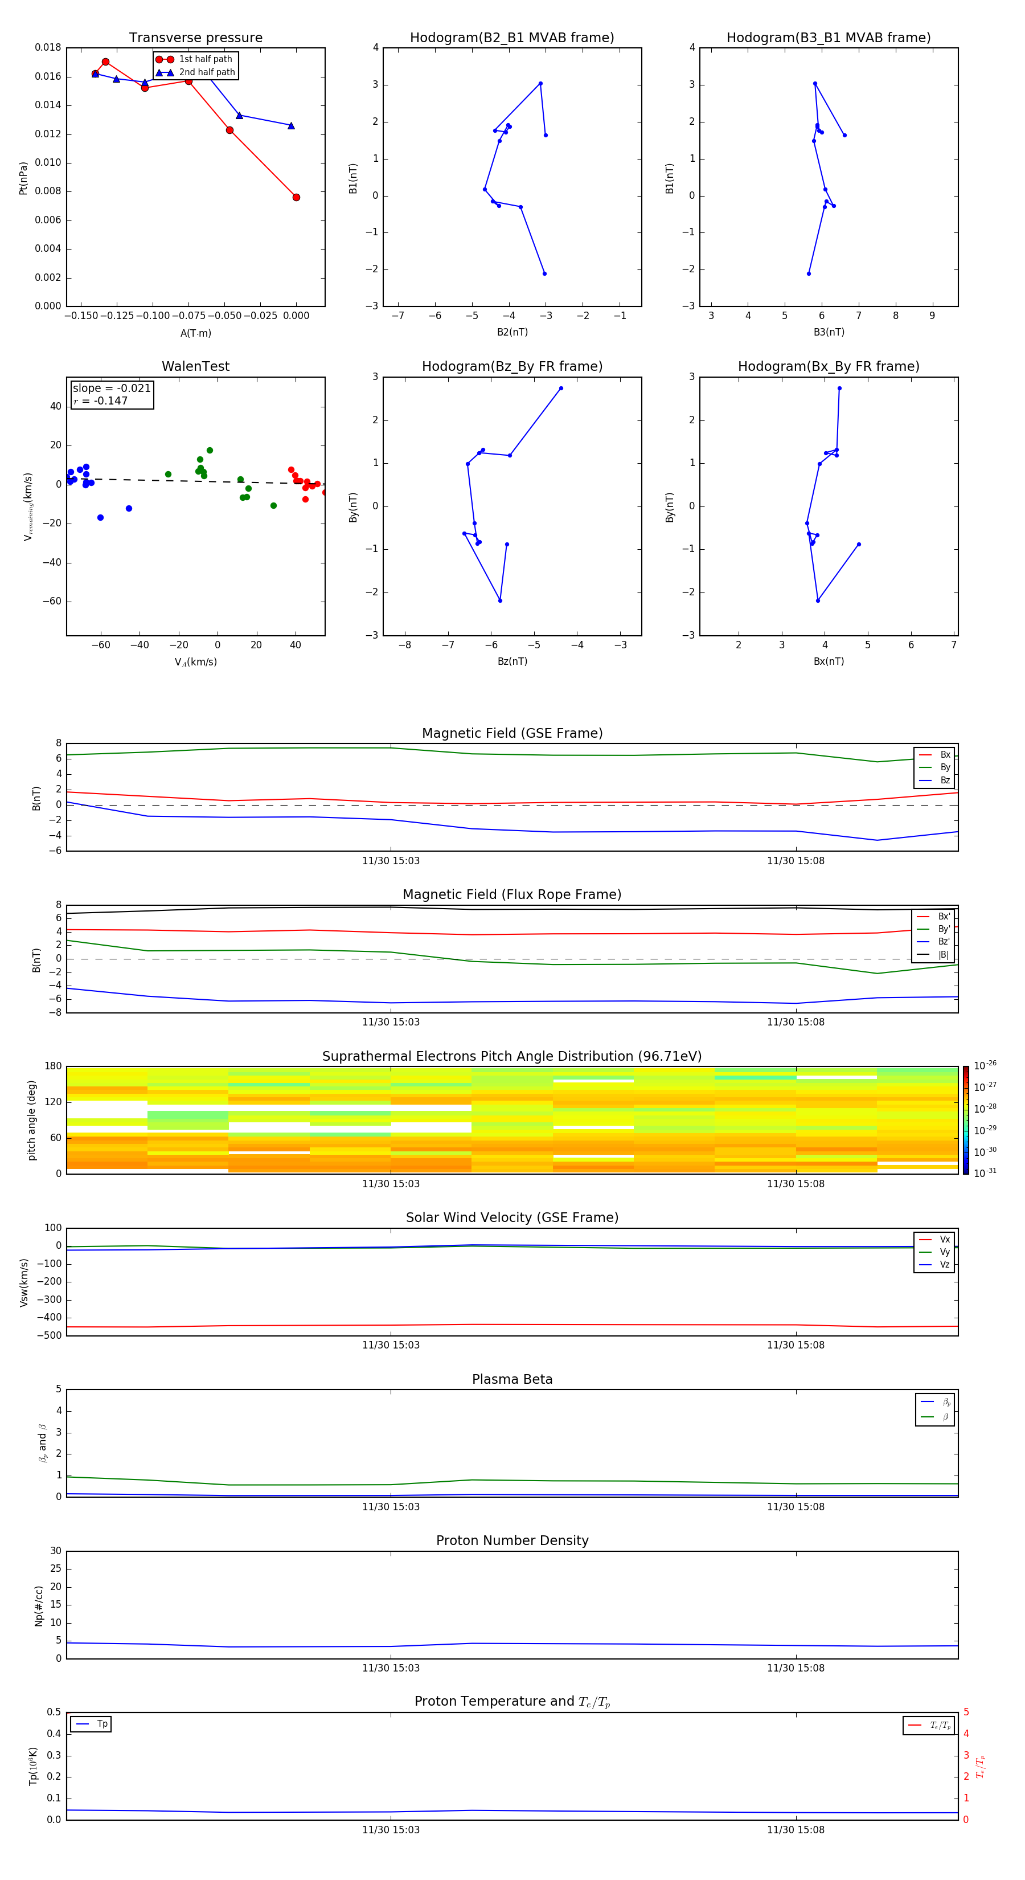Click the 'pitch angle (deg)' axis label
This screenshot has width=1025, height=1880.
[x=31, y=1120]
